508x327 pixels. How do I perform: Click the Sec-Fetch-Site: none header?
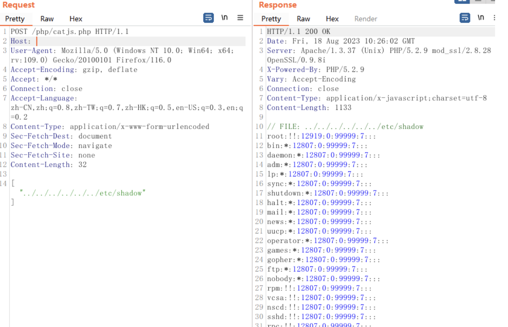click(x=53, y=155)
